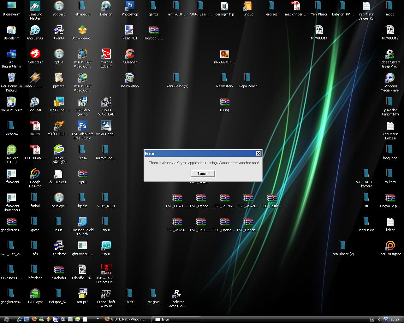Expand hidden system tray icons arrow

(x=379, y=319)
